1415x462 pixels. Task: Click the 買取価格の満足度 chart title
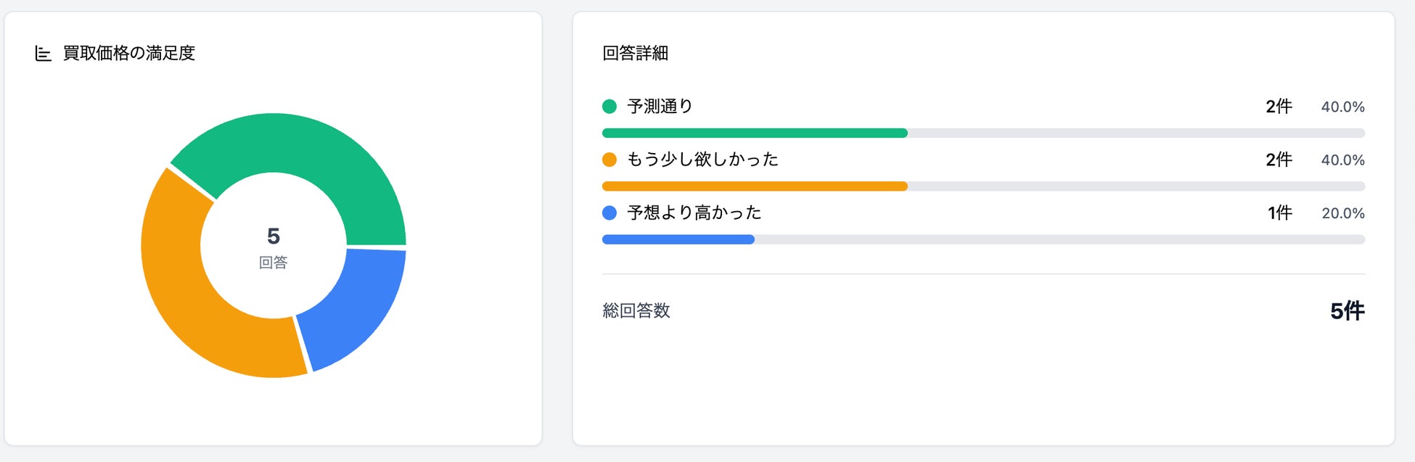coord(129,54)
